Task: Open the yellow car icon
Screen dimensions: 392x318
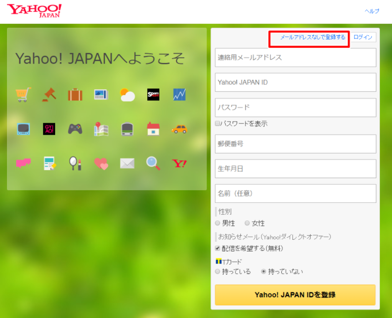Action: click(180, 129)
